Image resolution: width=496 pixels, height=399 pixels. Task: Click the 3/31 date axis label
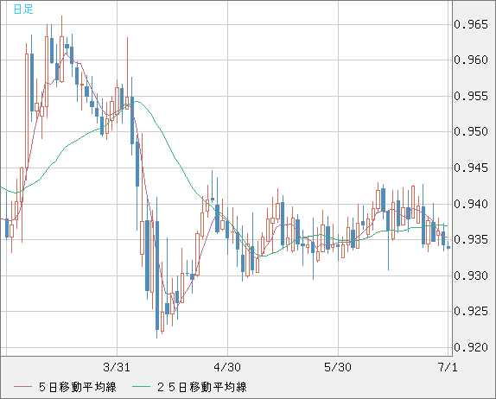tap(117, 367)
